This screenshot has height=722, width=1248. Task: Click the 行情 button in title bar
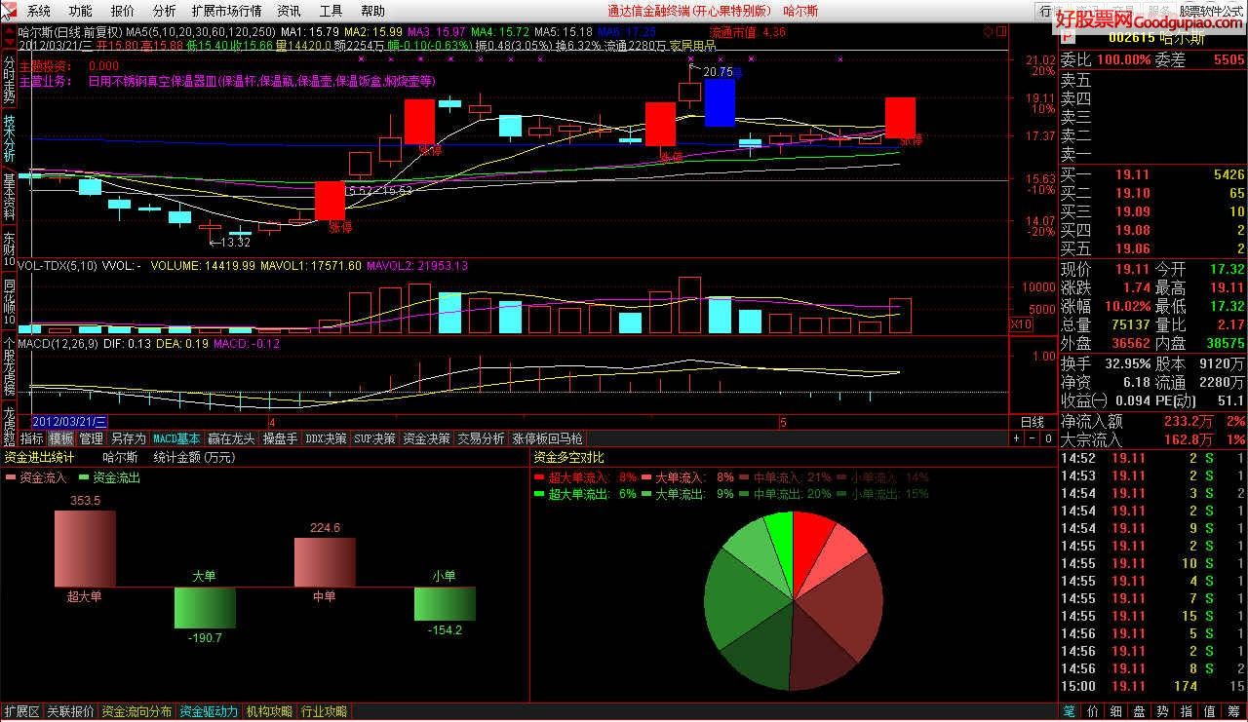(1049, 11)
